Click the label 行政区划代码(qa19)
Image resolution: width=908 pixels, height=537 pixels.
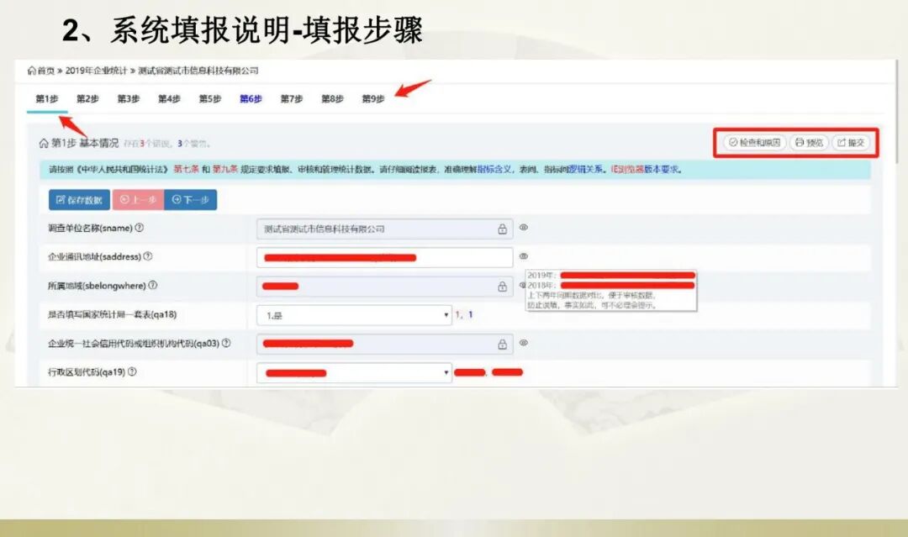pos(87,372)
